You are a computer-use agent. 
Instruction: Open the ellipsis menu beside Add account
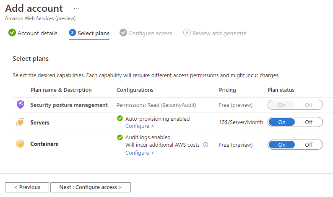pos(76,8)
